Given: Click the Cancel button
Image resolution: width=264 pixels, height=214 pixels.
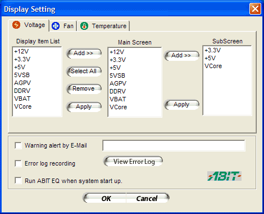Looking at the screenshot, I should (x=148, y=198).
